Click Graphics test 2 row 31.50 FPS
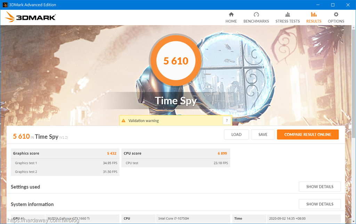The image size is (356, 224). click(65, 172)
